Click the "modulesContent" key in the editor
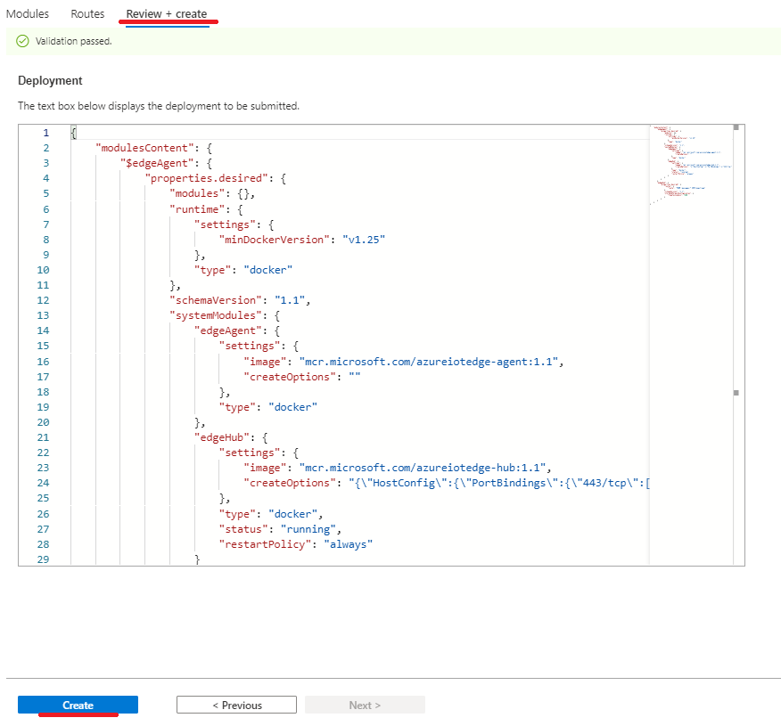Image resolution: width=781 pixels, height=726 pixels. tap(144, 148)
